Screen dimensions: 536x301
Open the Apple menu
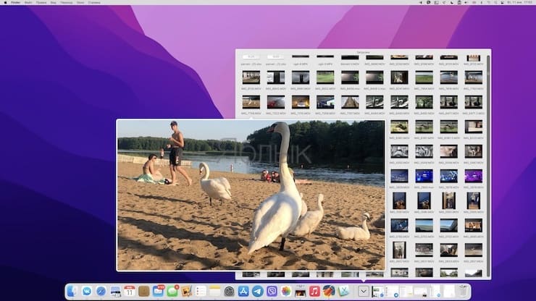(5, 2)
